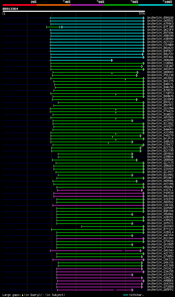175x297 pixels.
Task: Select the UniRef100_Q85FP2 label
Action: [x=160, y=290]
